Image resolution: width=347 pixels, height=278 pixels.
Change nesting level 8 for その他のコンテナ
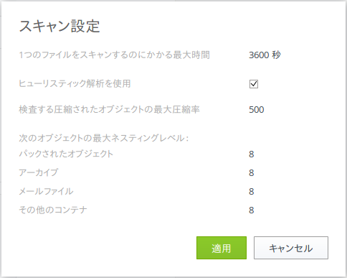pos(251,210)
